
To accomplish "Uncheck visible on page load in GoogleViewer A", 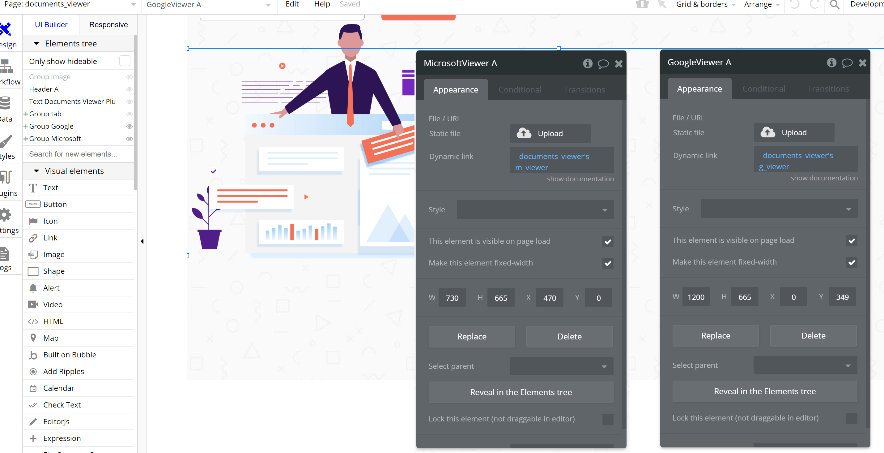I will (x=852, y=241).
